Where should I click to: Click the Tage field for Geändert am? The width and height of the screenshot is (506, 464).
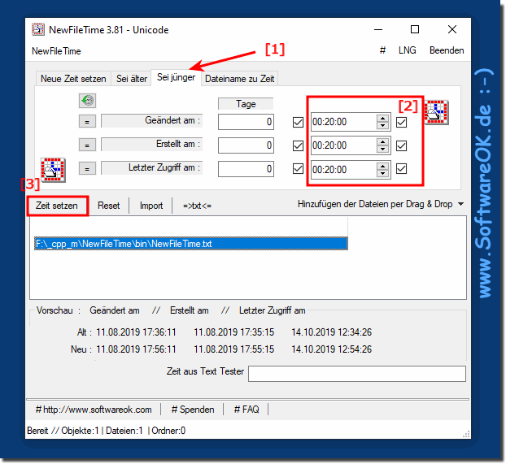[246, 122]
